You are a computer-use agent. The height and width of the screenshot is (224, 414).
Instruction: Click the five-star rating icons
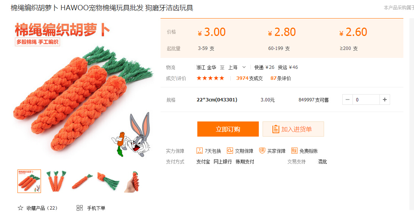coord(211,78)
